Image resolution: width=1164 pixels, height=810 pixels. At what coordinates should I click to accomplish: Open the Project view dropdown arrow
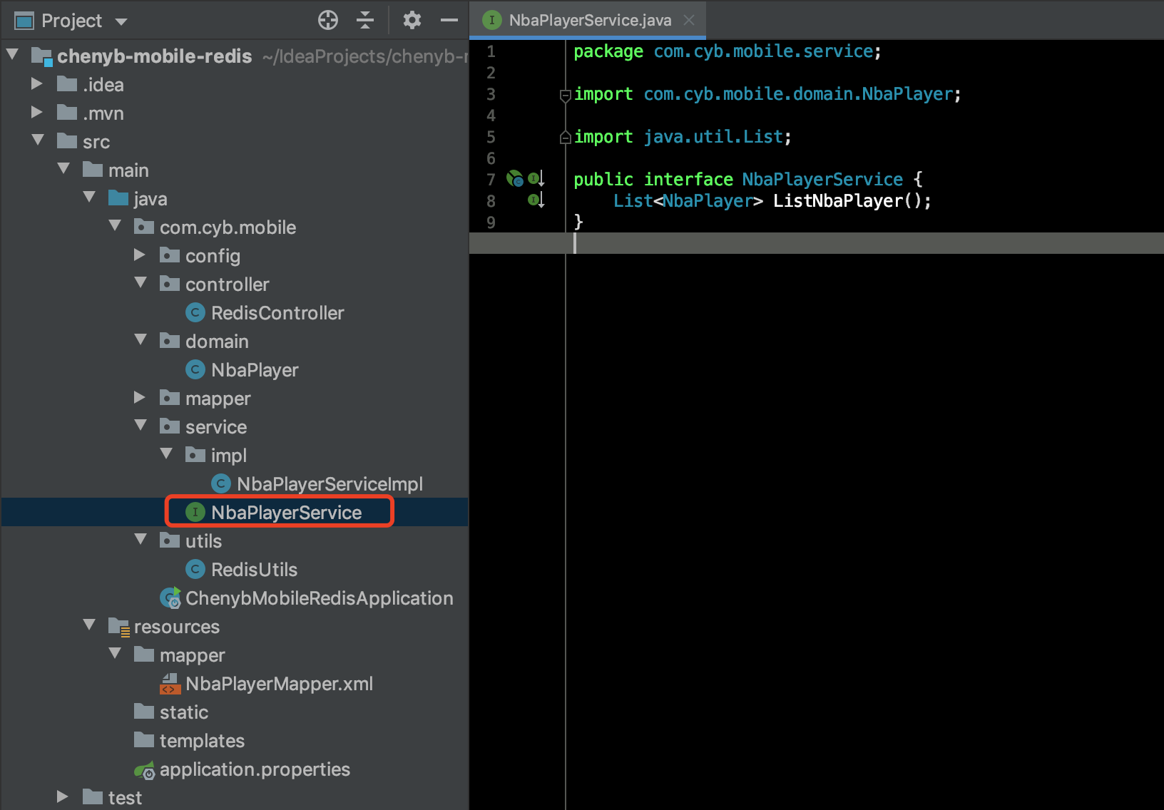121,21
